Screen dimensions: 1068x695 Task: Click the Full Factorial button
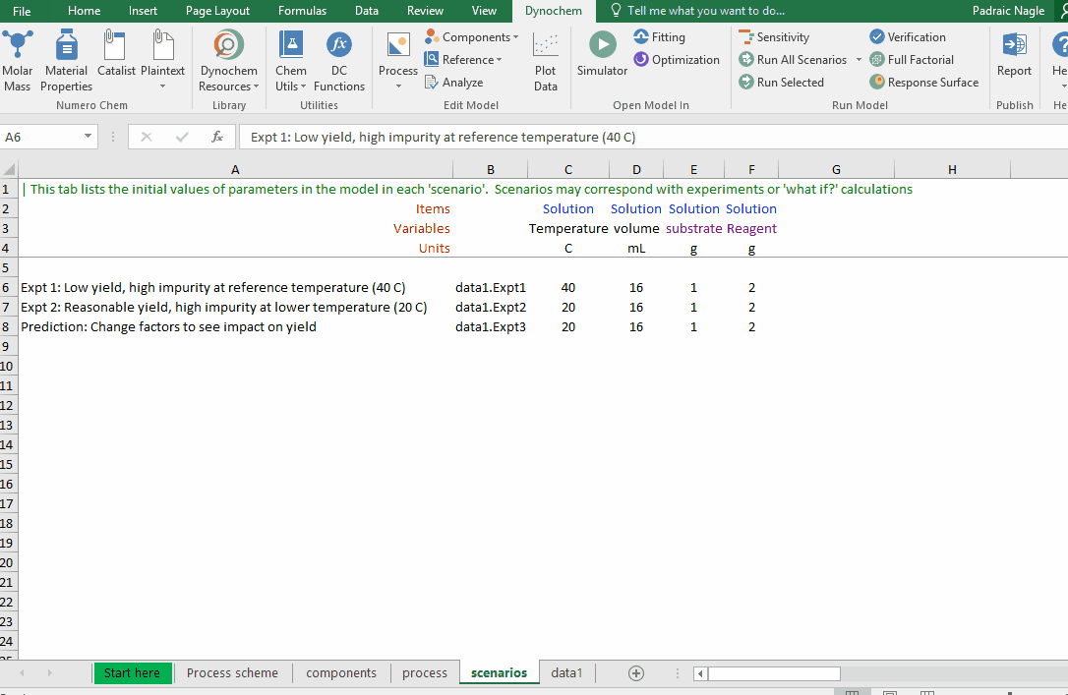[x=911, y=60]
